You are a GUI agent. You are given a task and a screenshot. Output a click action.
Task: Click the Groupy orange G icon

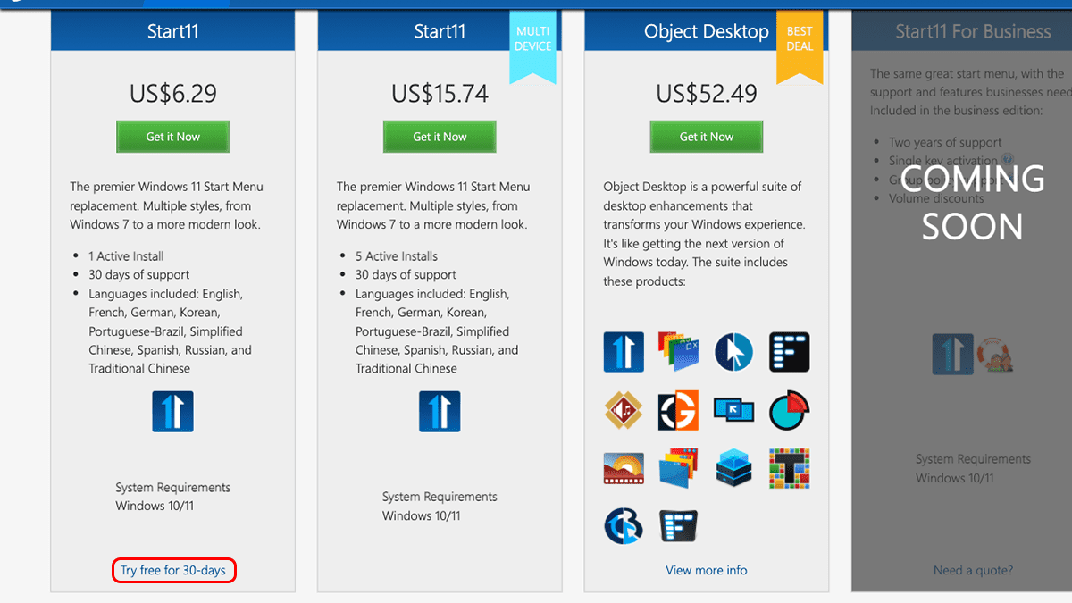tap(678, 410)
